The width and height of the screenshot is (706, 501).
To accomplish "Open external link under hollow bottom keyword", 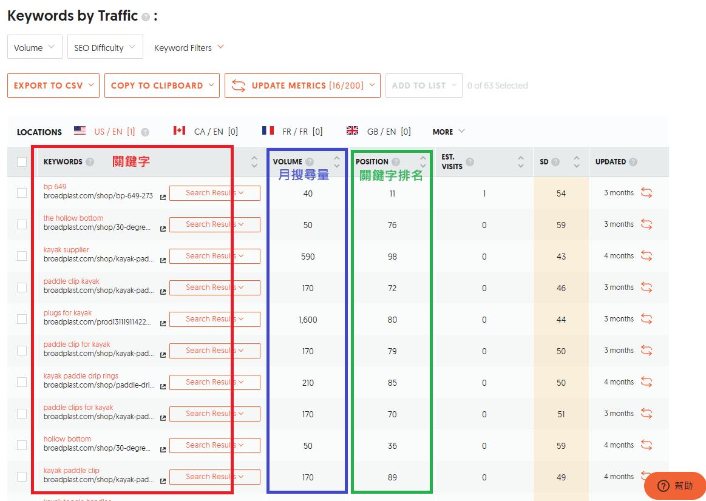I will [x=163, y=449].
